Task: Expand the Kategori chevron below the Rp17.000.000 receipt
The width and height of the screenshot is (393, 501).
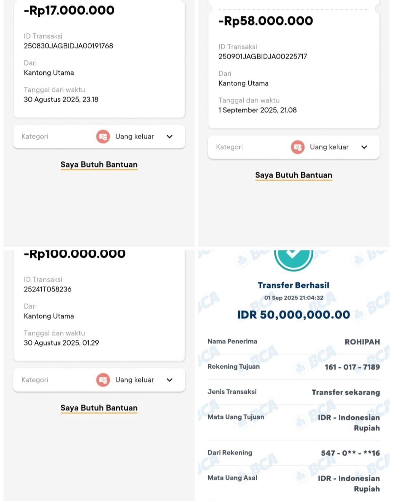Action: click(x=170, y=137)
